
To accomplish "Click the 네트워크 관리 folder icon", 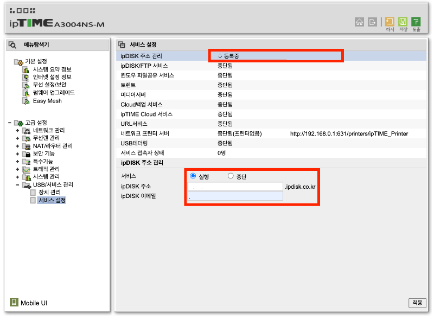I will pos(27,131).
